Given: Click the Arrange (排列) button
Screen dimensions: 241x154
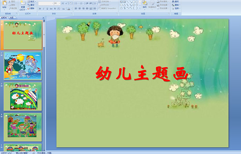Looking at the screenshot, I should (x=145, y=4).
